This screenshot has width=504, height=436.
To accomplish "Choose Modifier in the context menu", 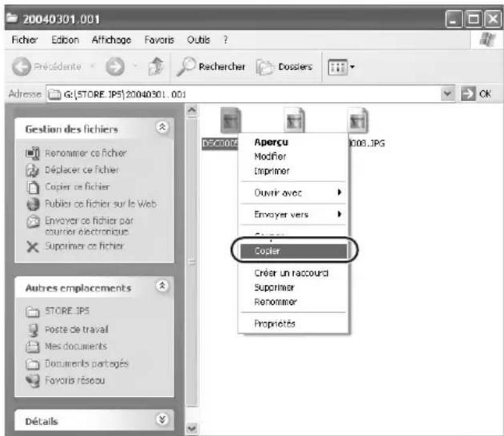I will 270,156.
